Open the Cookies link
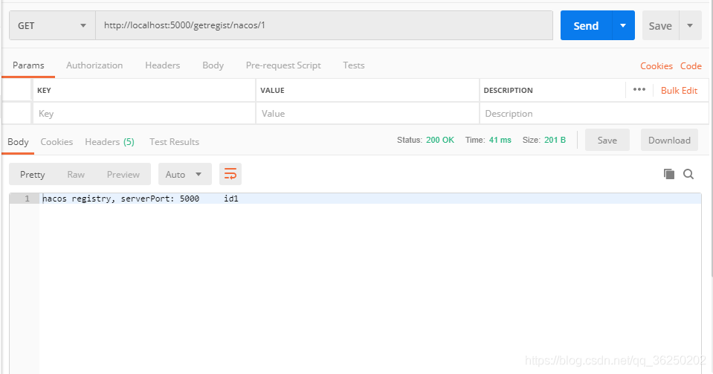This screenshot has height=374, width=713. 656,66
